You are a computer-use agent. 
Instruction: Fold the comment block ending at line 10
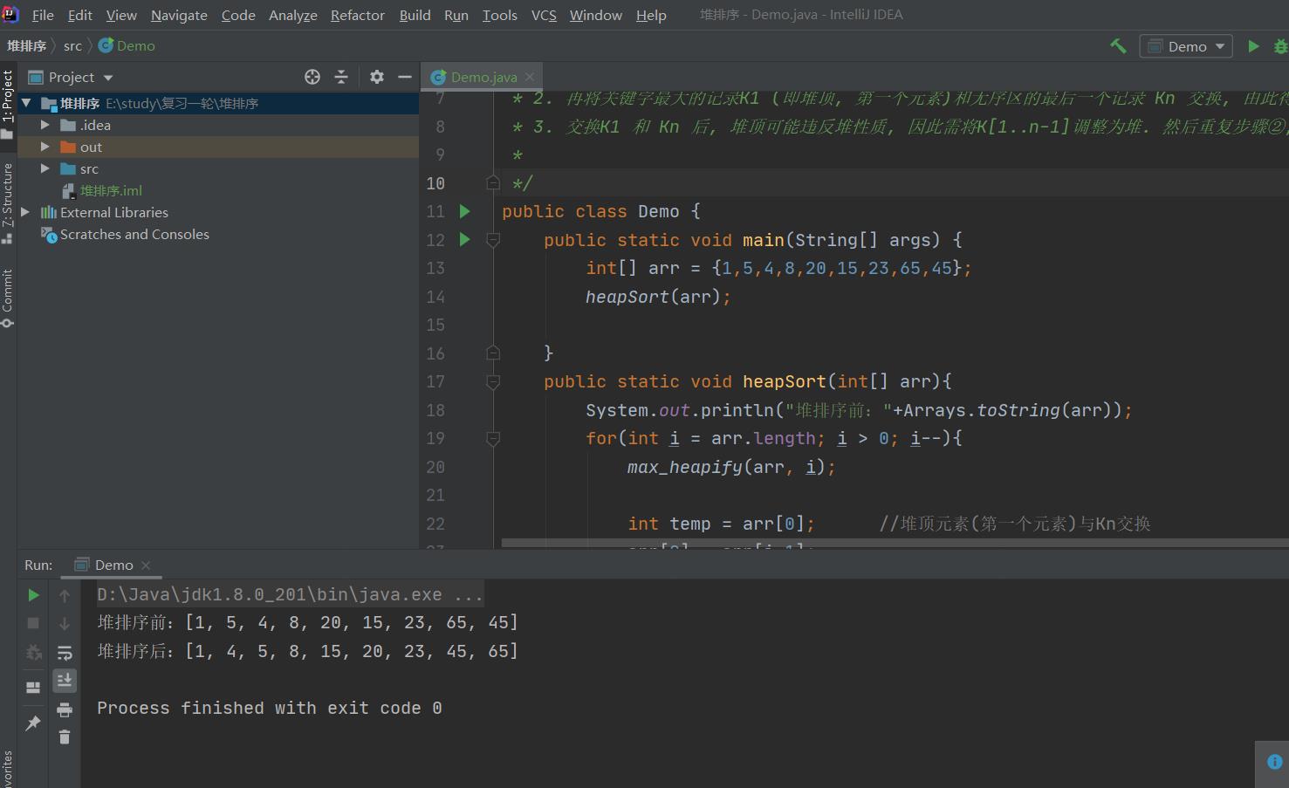click(x=492, y=183)
